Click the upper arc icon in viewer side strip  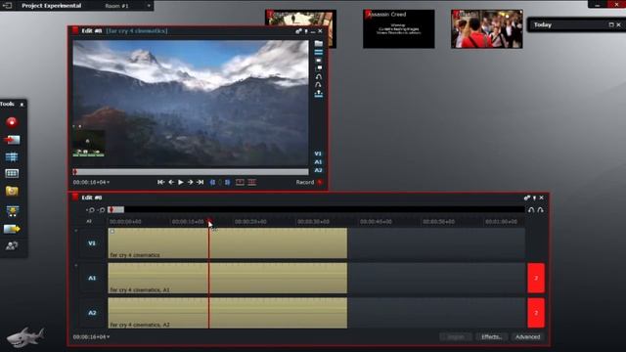coord(319,76)
